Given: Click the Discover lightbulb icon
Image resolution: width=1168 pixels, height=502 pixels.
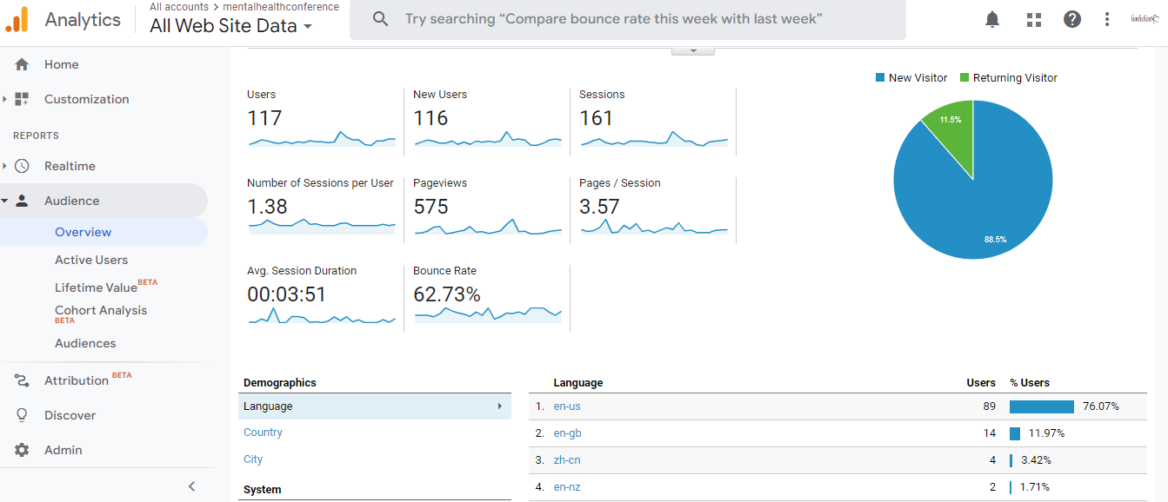Looking at the screenshot, I should 22,415.
